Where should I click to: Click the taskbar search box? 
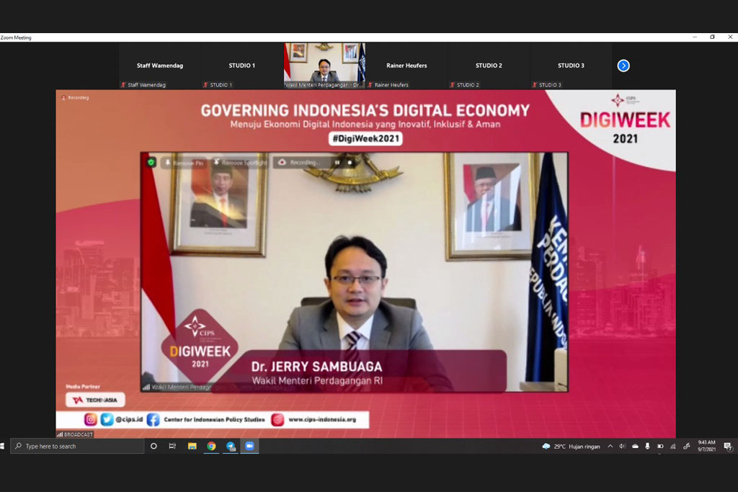click(78, 446)
